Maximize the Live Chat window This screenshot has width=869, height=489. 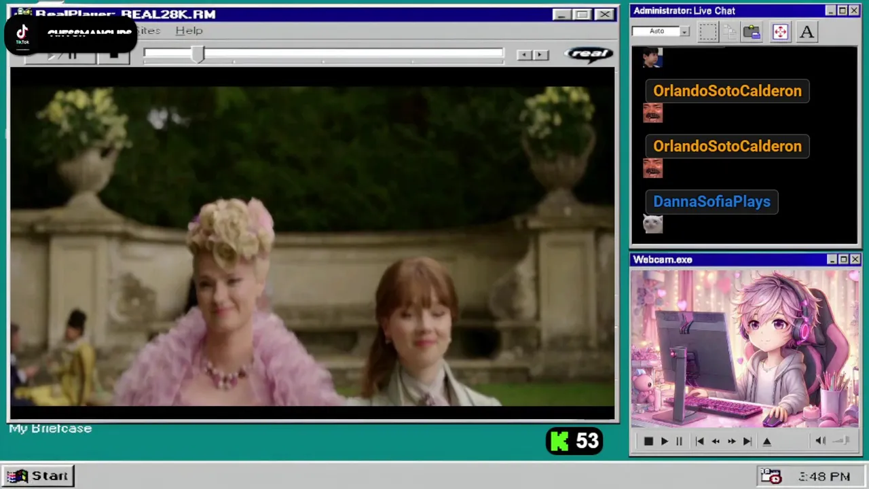[843, 11]
